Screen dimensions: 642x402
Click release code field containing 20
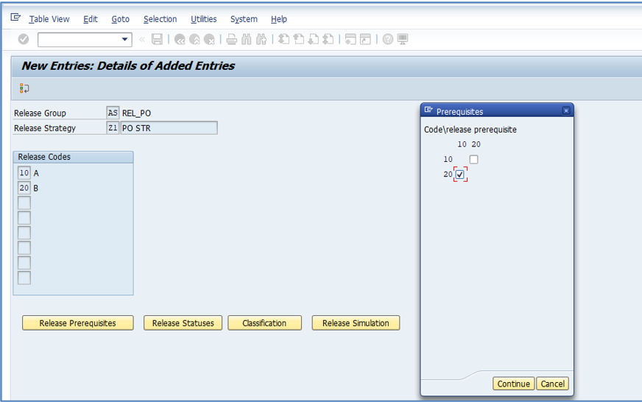[x=24, y=188]
